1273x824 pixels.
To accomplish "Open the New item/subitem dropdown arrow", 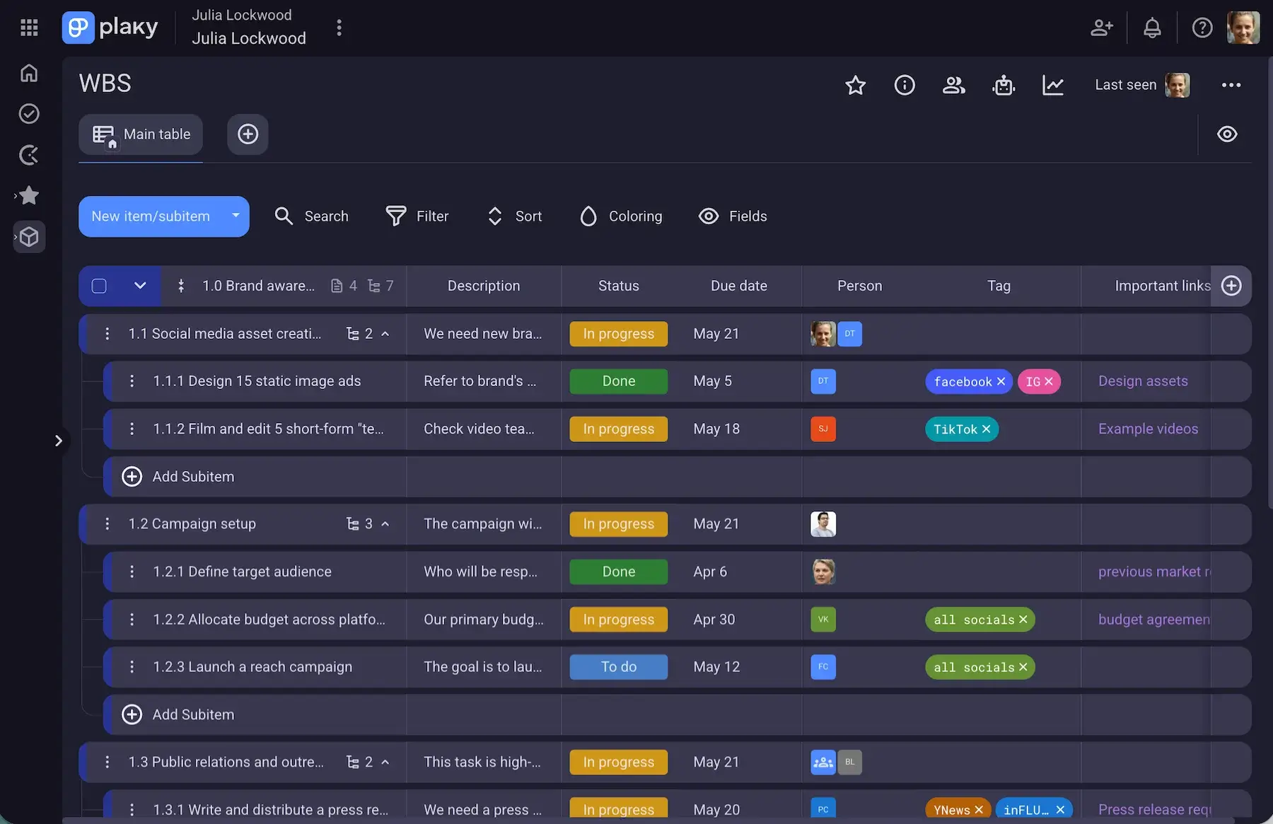I will point(236,216).
